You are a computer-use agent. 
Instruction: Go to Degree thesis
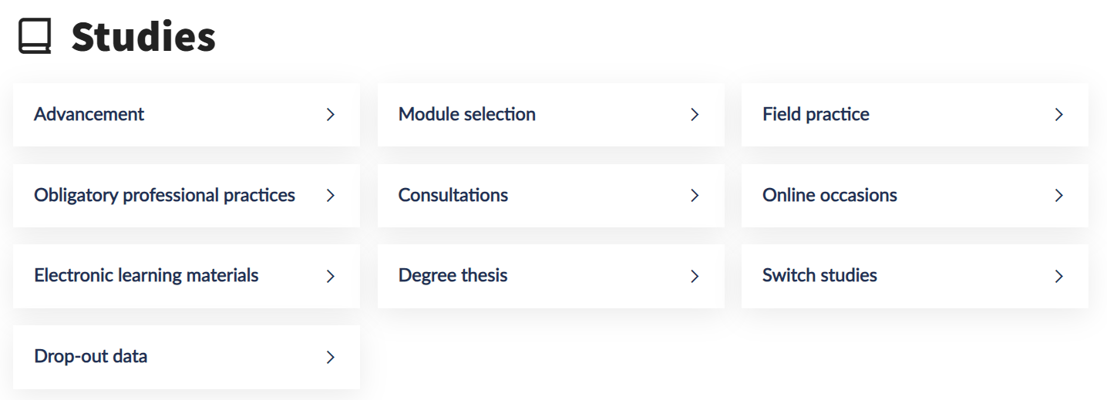pyautogui.click(x=453, y=275)
